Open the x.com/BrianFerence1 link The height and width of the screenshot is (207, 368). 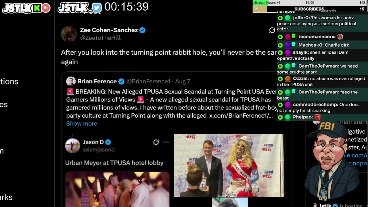[x=241, y=116]
